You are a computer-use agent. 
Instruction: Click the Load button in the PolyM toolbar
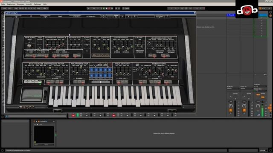pyautogui.click(x=60, y=16)
